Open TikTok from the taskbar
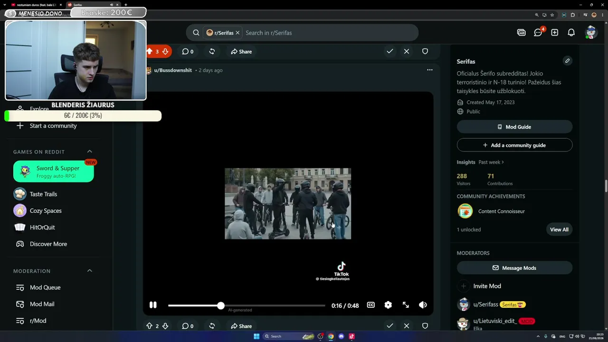 (x=351, y=336)
